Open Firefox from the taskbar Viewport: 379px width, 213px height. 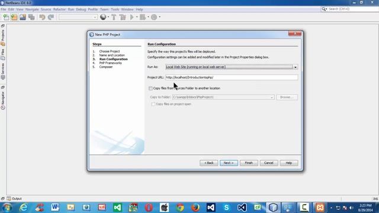195,208
